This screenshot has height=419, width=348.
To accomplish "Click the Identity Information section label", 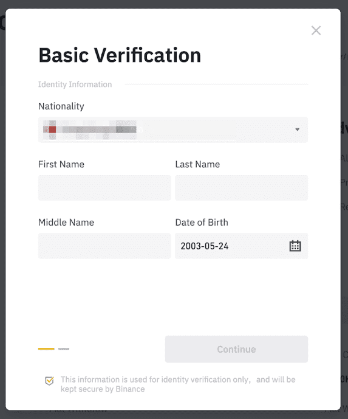I will point(75,85).
